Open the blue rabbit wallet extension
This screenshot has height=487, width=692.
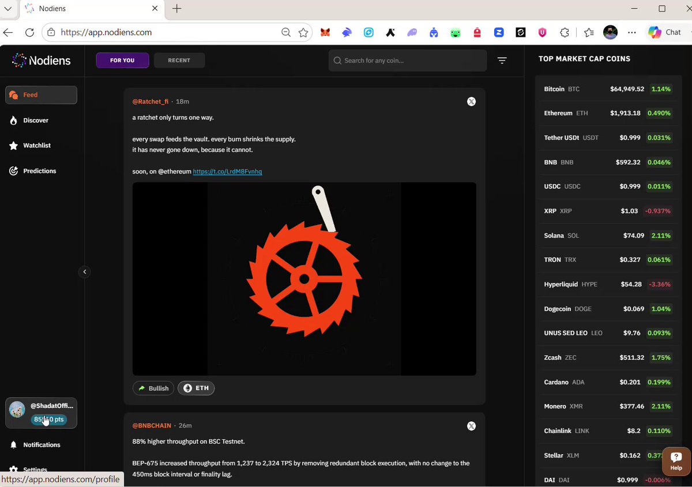point(347,33)
